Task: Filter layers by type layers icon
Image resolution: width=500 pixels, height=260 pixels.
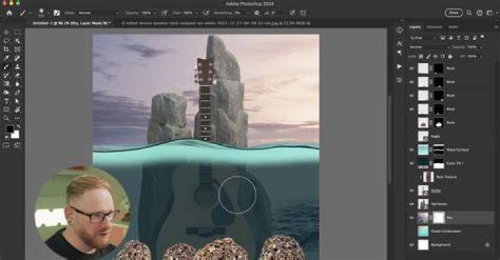Action: (458, 38)
